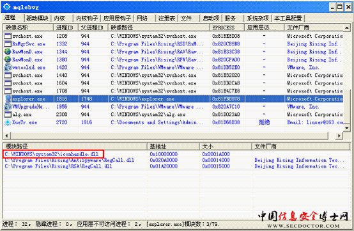Sort by the EPROCESS column header
354x231 pixels.
point(227,28)
